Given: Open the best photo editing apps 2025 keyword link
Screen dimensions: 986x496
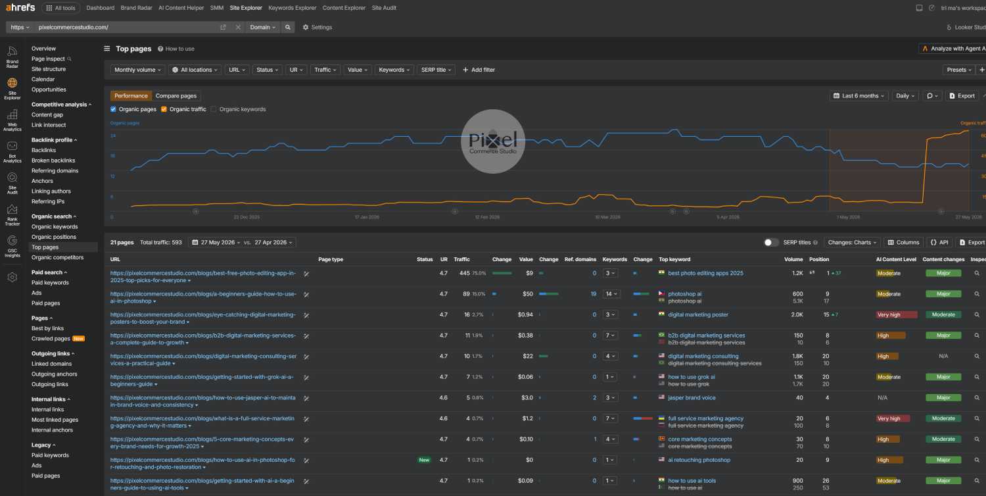Looking at the screenshot, I should (x=705, y=273).
